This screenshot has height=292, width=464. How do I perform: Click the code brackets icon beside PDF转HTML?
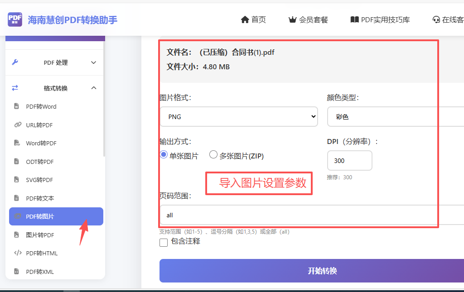point(18,253)
